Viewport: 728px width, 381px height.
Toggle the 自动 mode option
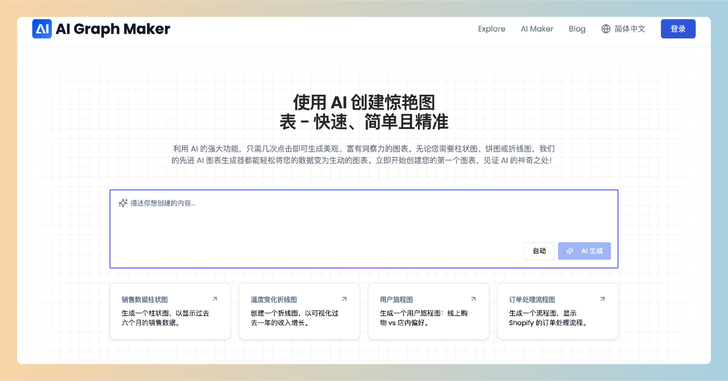pos(539,250)
